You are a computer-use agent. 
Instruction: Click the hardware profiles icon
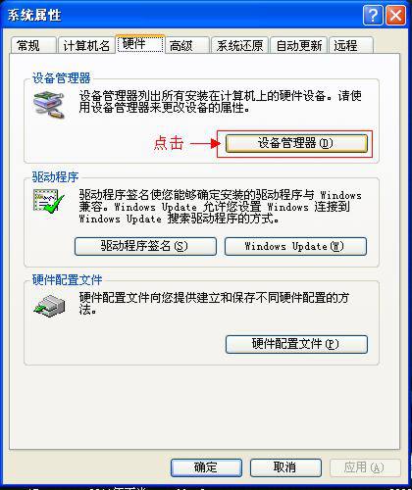point(49,306)
